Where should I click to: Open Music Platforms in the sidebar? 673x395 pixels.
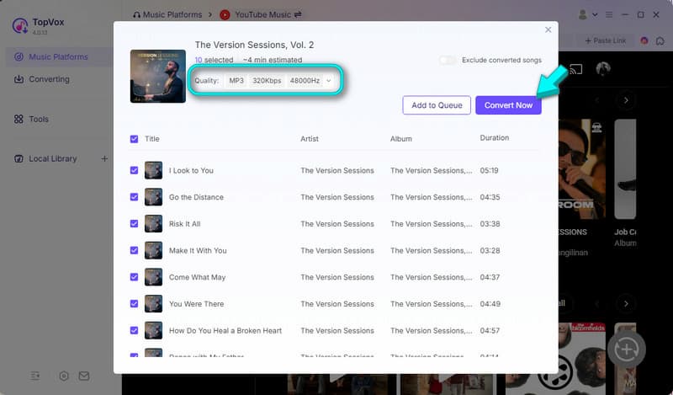pyautogui.click(x=58, y=56)
